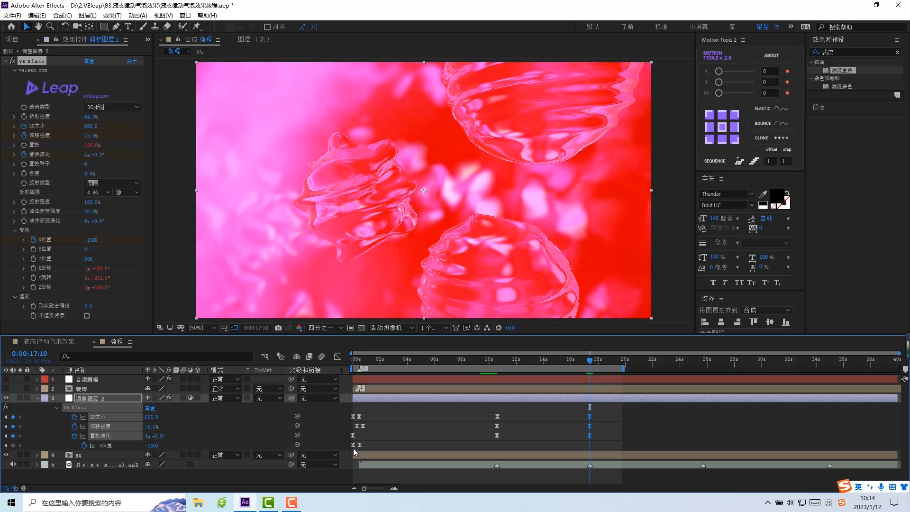Click the black fill color swatch in Character panel
Image resolution: width=910 pixels, height=512 pixels.
point(777,196)
